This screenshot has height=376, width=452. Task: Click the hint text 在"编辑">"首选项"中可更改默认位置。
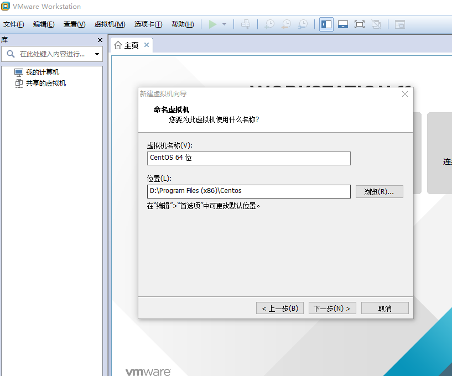coord(204,206)
